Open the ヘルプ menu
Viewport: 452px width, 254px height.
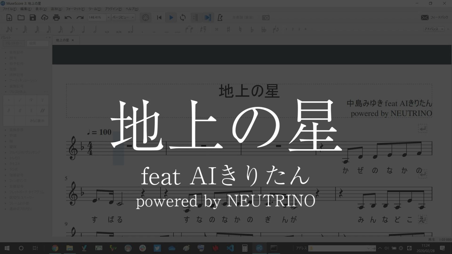(132, 9)
